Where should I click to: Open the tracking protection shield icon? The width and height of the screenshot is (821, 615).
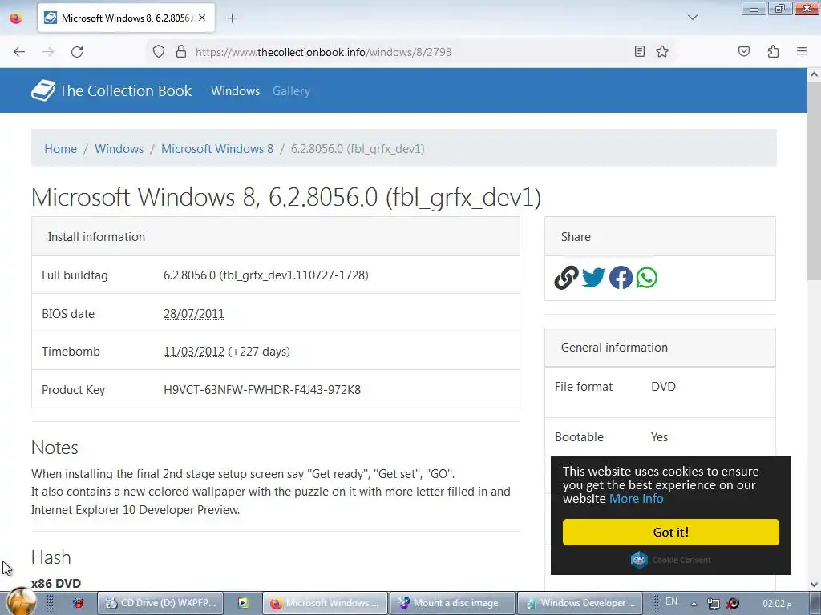pyautogui.click(x=159, y=51)
